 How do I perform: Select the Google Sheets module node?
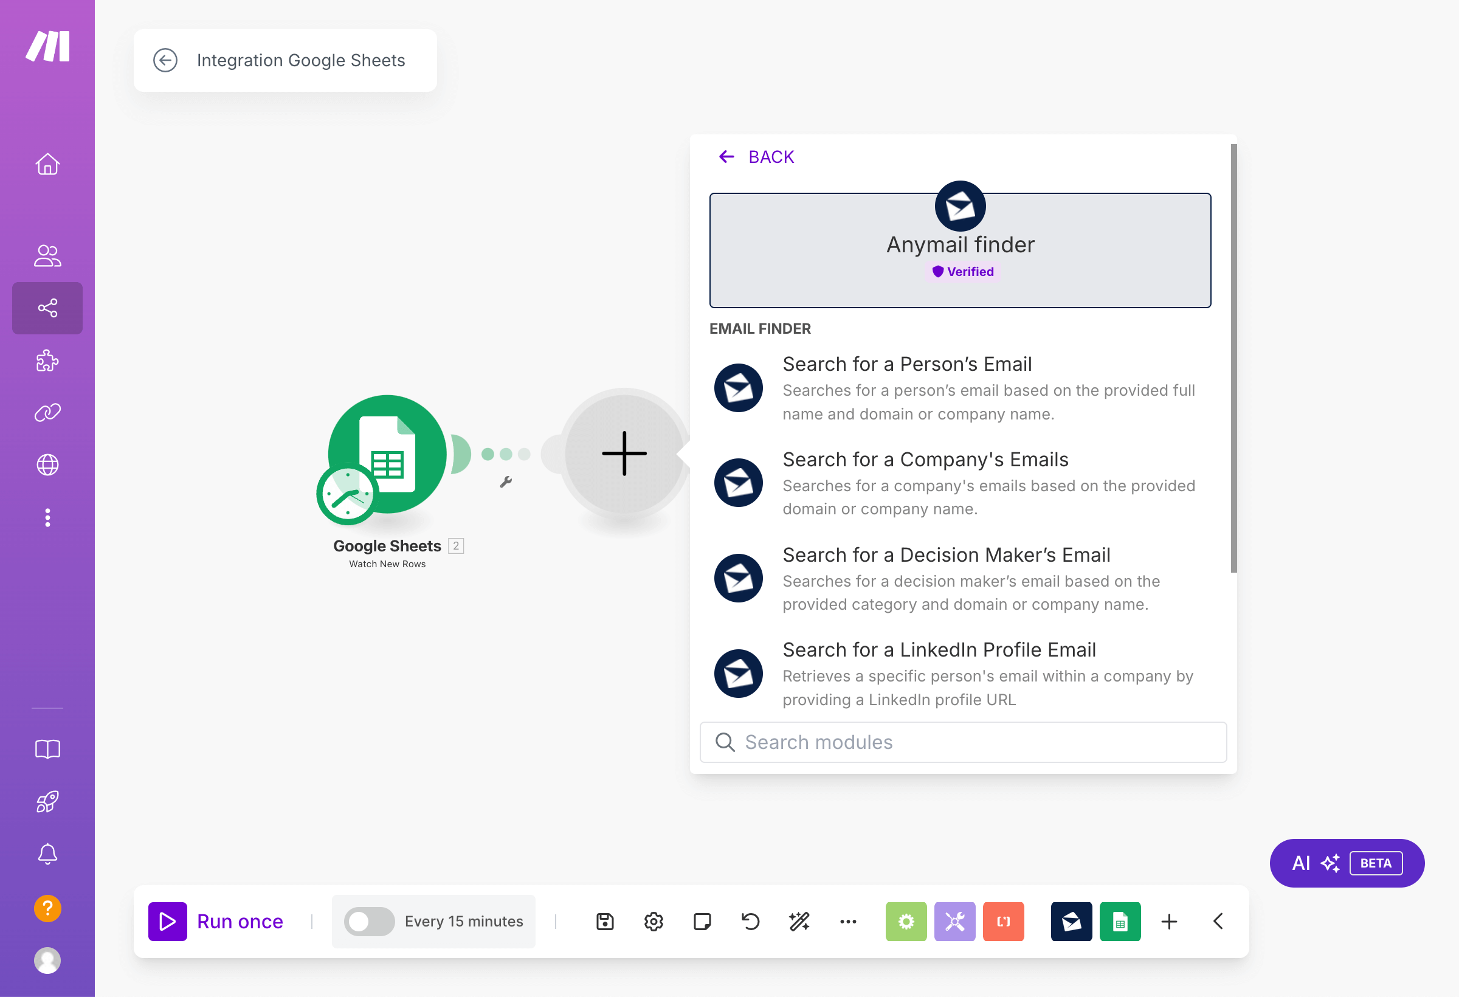[387, 454]
